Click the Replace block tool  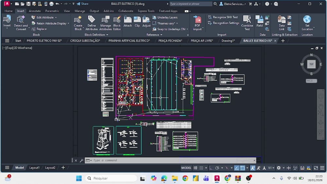click(x=39, y=29)
